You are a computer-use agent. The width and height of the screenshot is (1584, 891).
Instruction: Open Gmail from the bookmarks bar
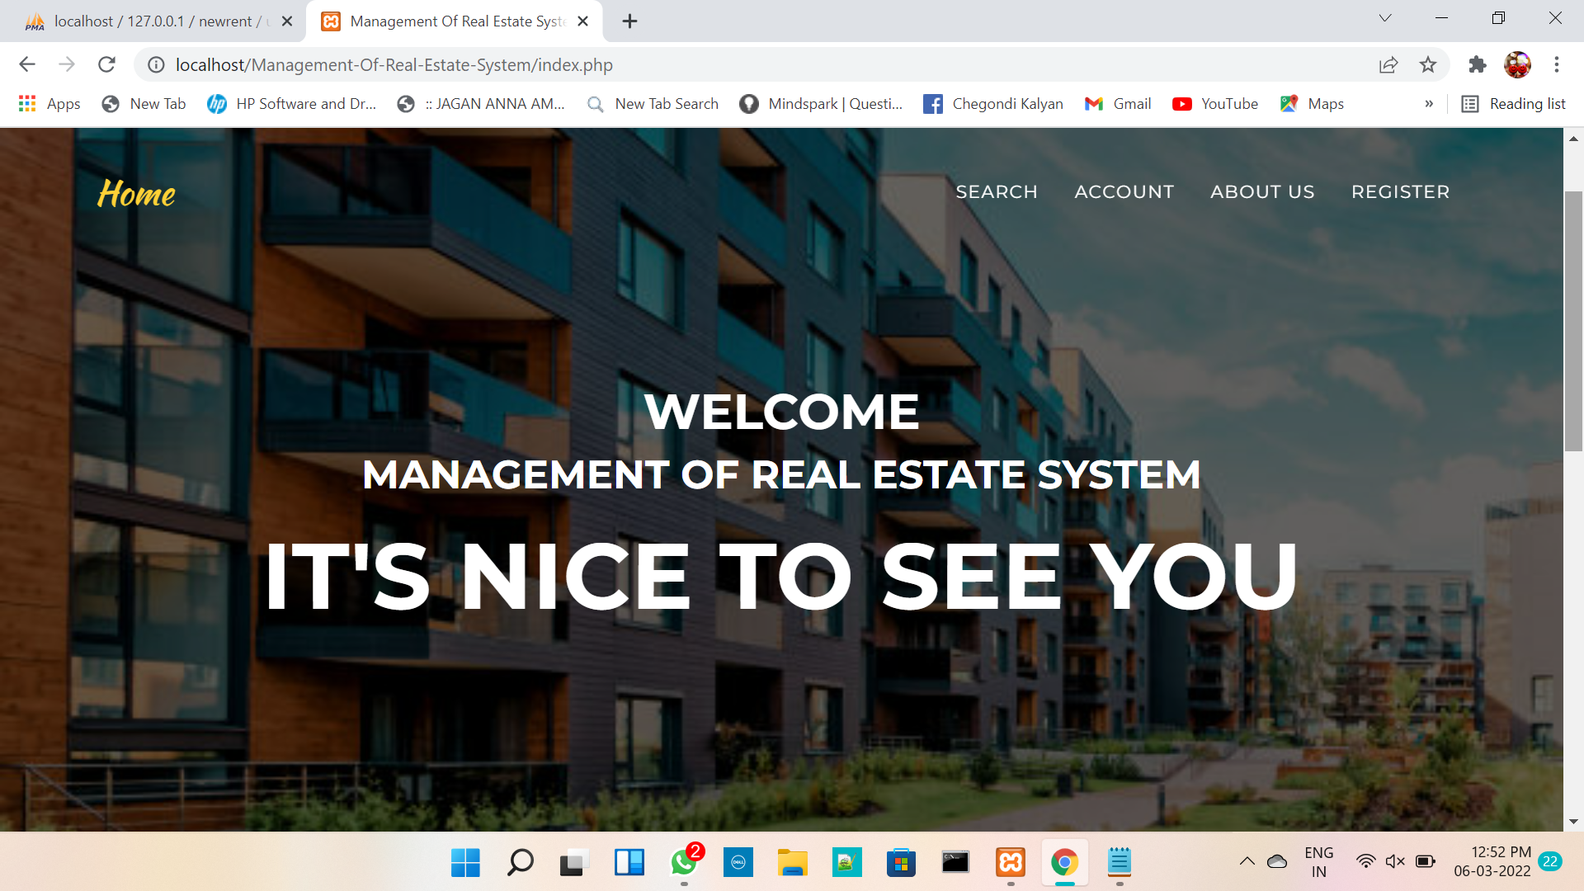tap(1117, 104)
